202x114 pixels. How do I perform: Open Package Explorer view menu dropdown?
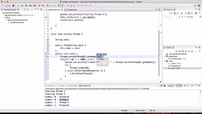click(x=35, y=9)
